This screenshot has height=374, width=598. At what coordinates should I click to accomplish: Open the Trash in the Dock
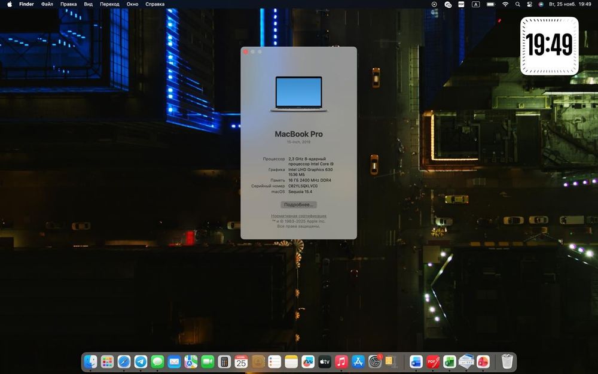507,361
